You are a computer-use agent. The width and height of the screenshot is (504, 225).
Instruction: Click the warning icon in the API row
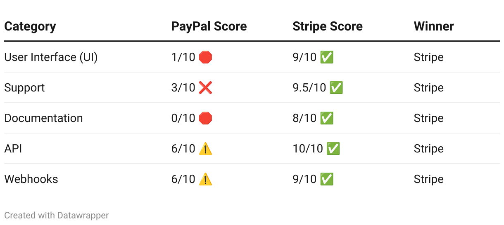(x=205, y=148)
